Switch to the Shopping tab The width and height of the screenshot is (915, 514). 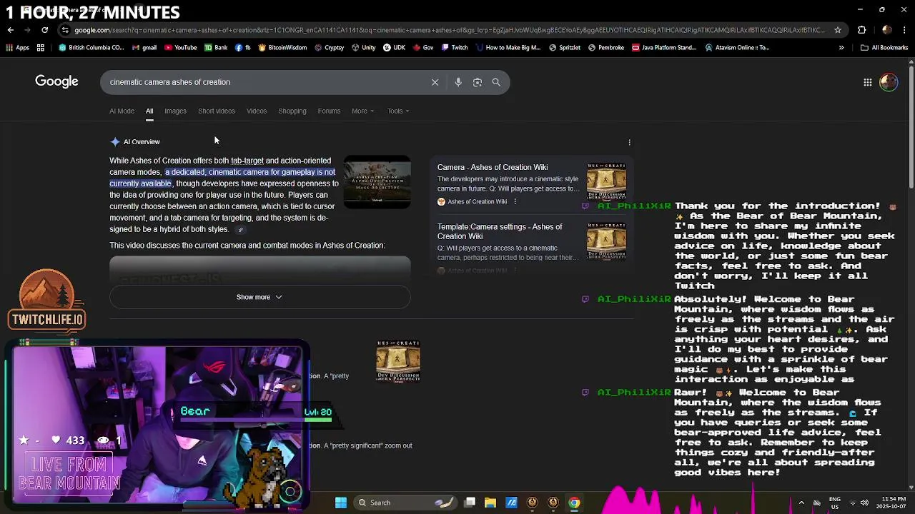pos(292,111)
